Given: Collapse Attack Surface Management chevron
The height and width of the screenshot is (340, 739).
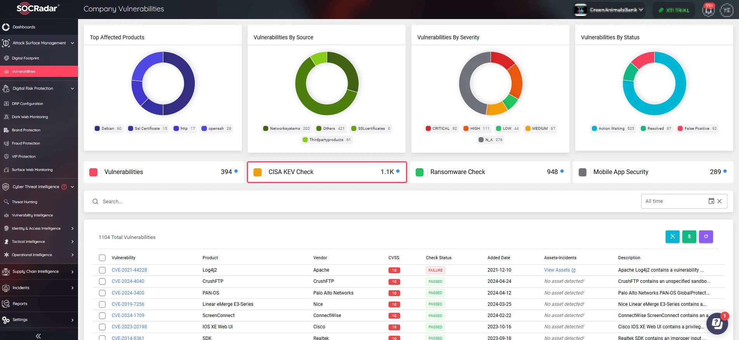Looking at the screenshot, I should click(73, 43).
